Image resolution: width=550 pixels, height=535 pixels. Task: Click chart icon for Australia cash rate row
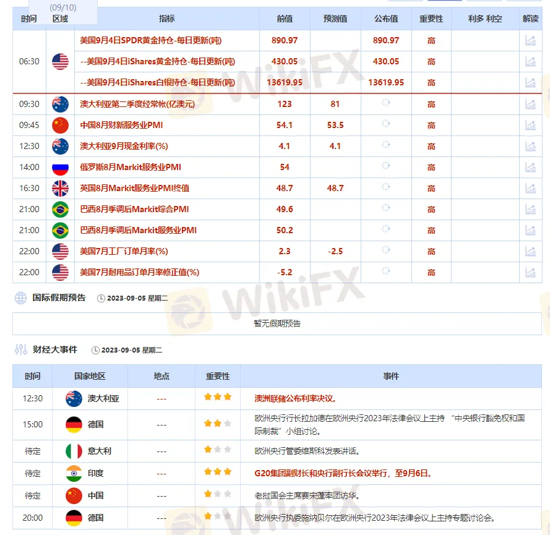tap(530, 146)
